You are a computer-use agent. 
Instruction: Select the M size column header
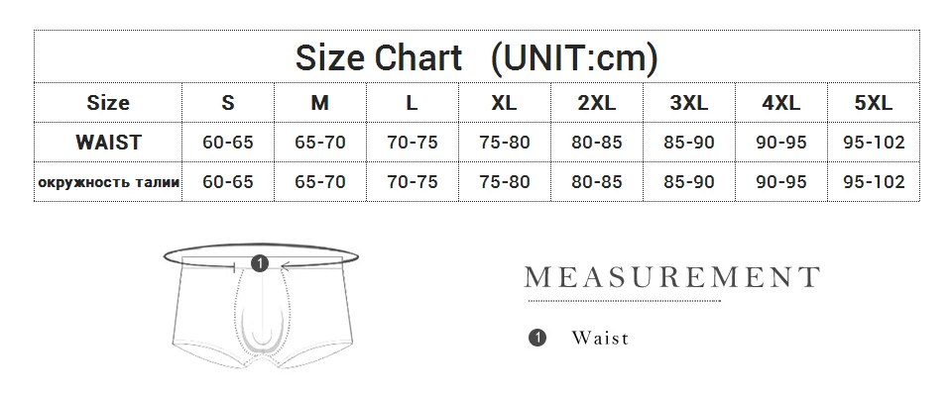[320, 102]
